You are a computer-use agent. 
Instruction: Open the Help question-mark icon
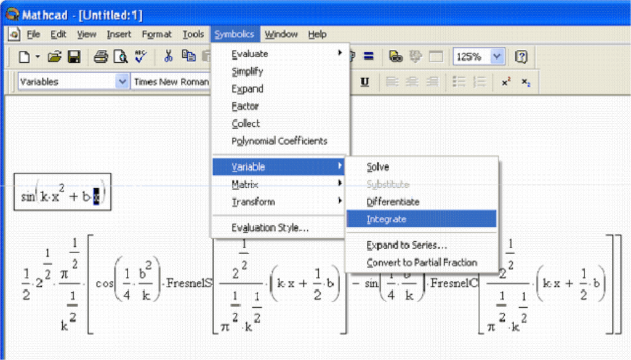(521, 57)
